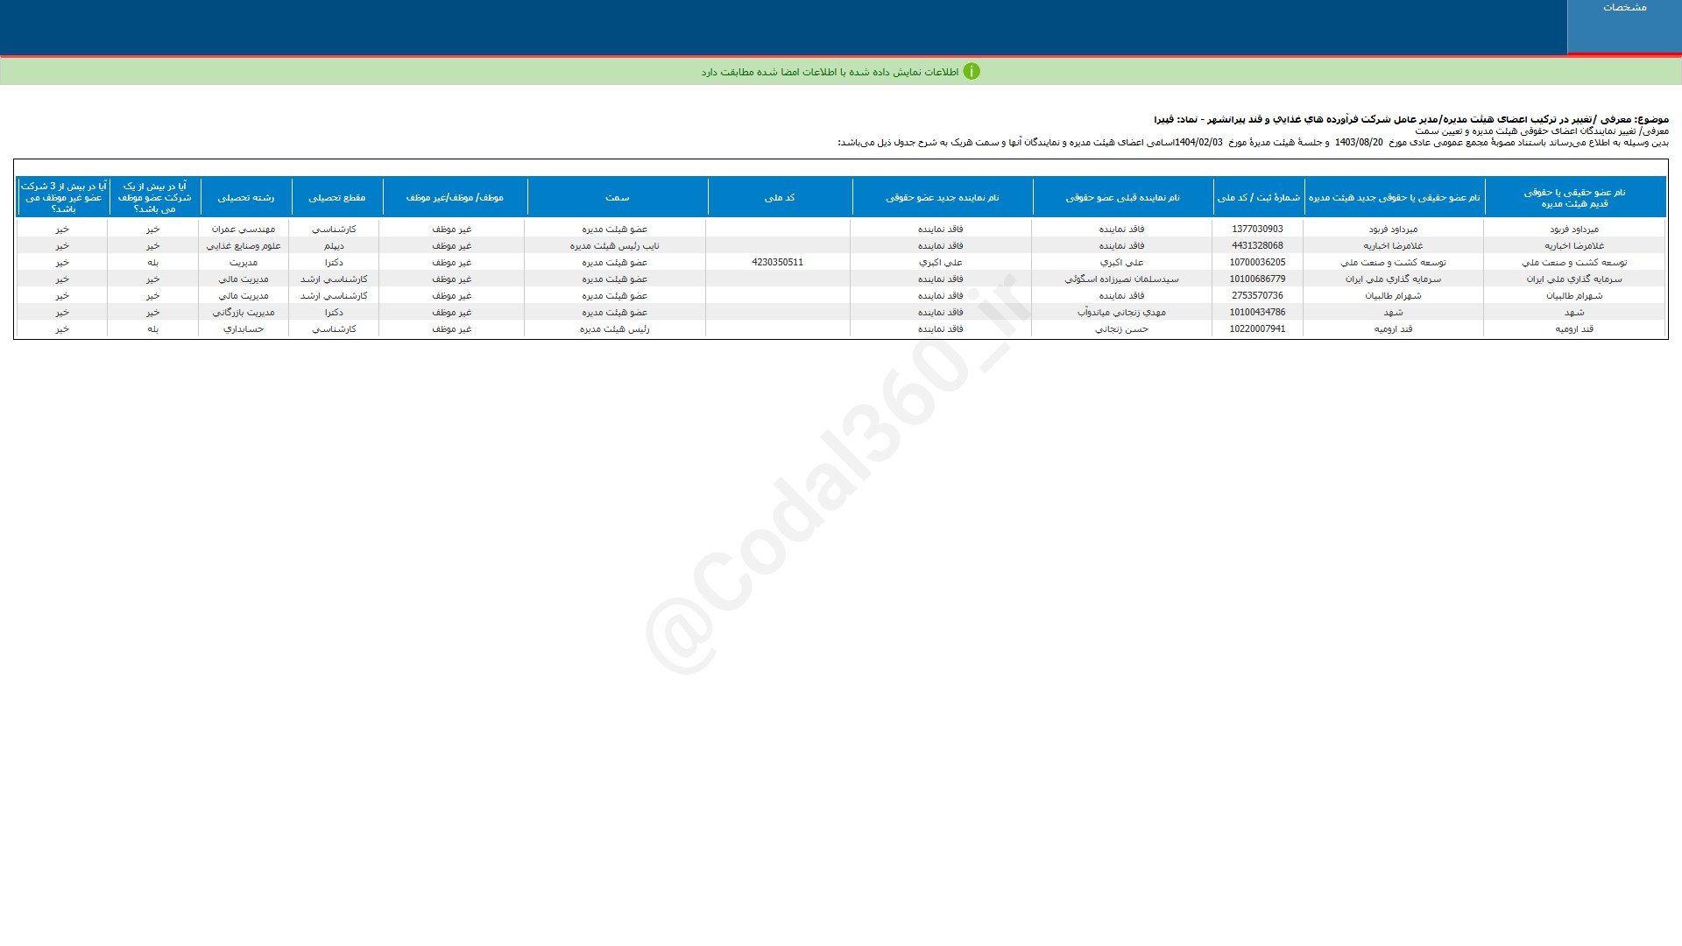The width and height of the screenshot is (1682, 946).
Task: Click the green info icon in the banner
Action: click(x=972, y=72)
